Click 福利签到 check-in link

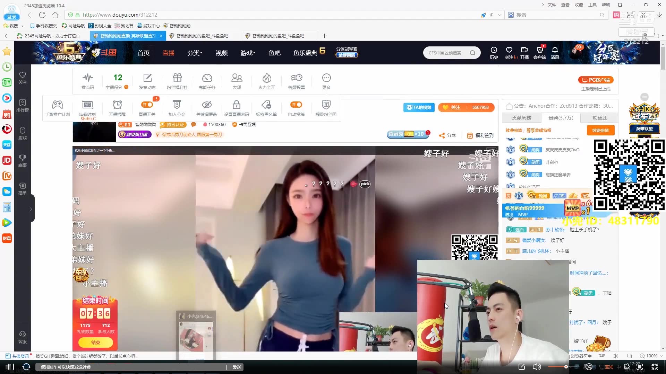pyautogui.click(x=480, y=135)
